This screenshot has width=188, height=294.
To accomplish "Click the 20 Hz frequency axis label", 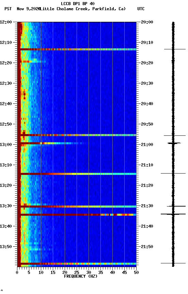I will click(65, 273).
